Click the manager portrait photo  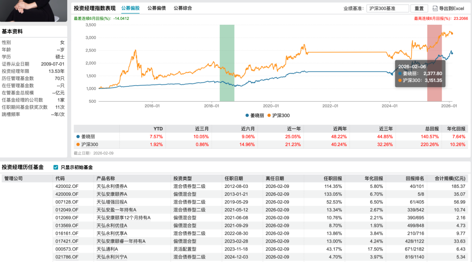coord(33,11)
